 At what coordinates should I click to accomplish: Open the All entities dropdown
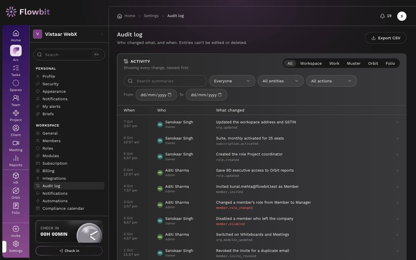281,81
